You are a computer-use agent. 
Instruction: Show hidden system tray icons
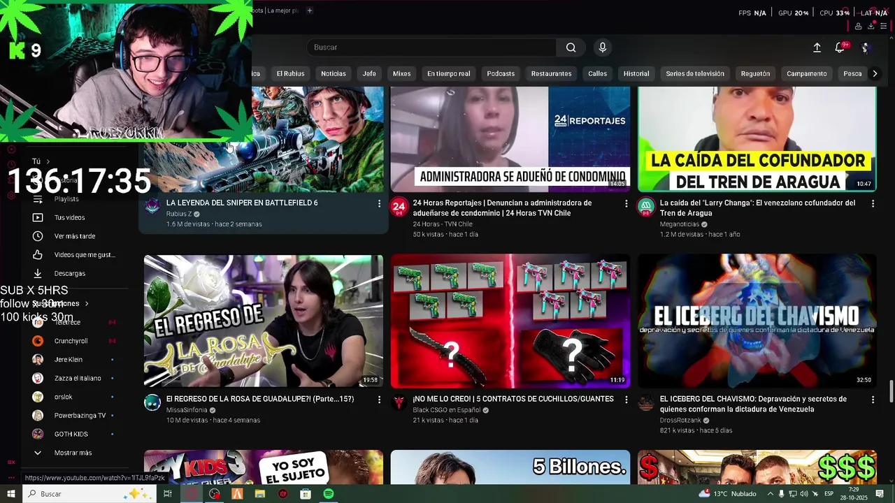770,494
